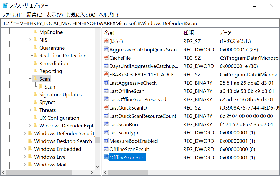The image size is (280, 176).
Task: Click the icon of the (既定) value
Action: coord(106,41)
